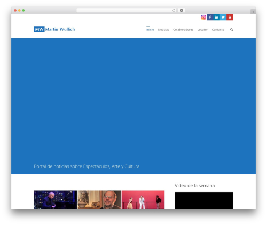The image size is (267, 225).
Task: Open the site search magnifier icon
Action: [231, 30]
